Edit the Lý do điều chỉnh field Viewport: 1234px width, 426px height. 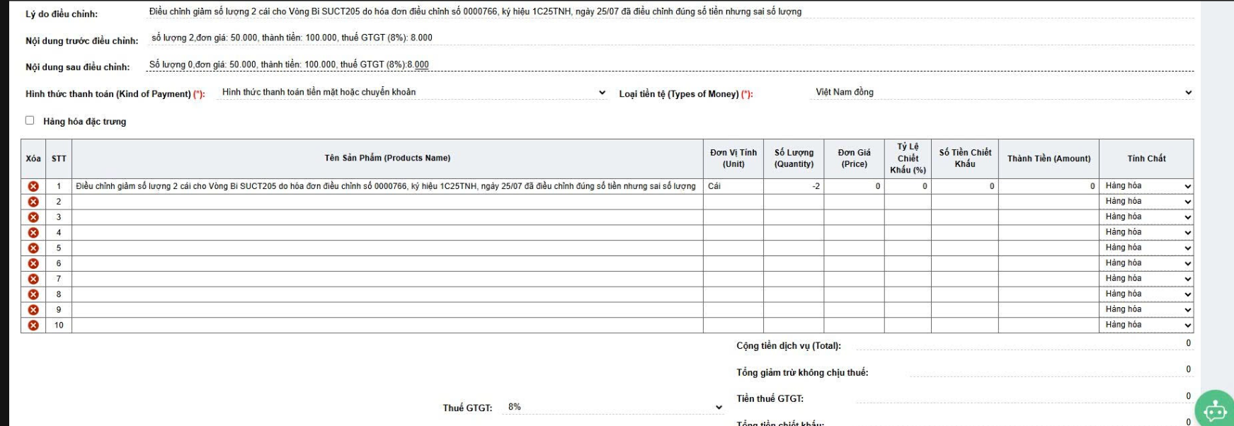pos(669,12)
